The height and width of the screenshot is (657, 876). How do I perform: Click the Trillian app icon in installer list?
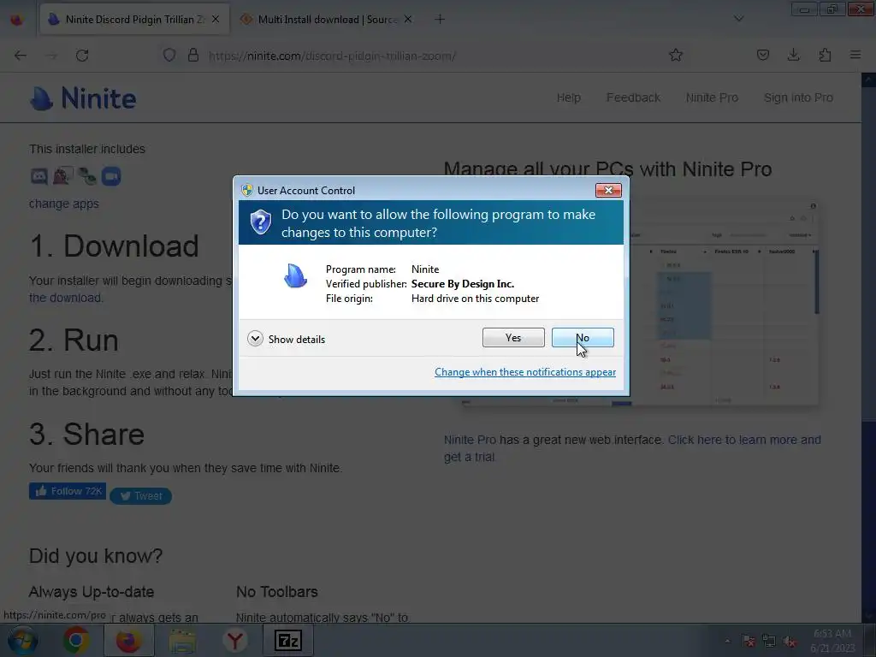[x=87, y=176]
